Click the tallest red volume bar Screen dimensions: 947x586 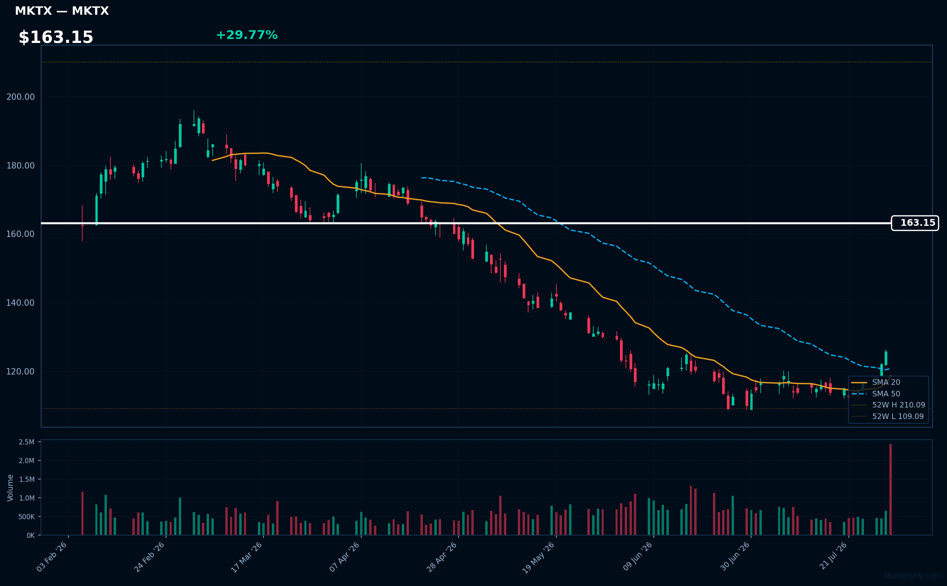pos(891,489)
